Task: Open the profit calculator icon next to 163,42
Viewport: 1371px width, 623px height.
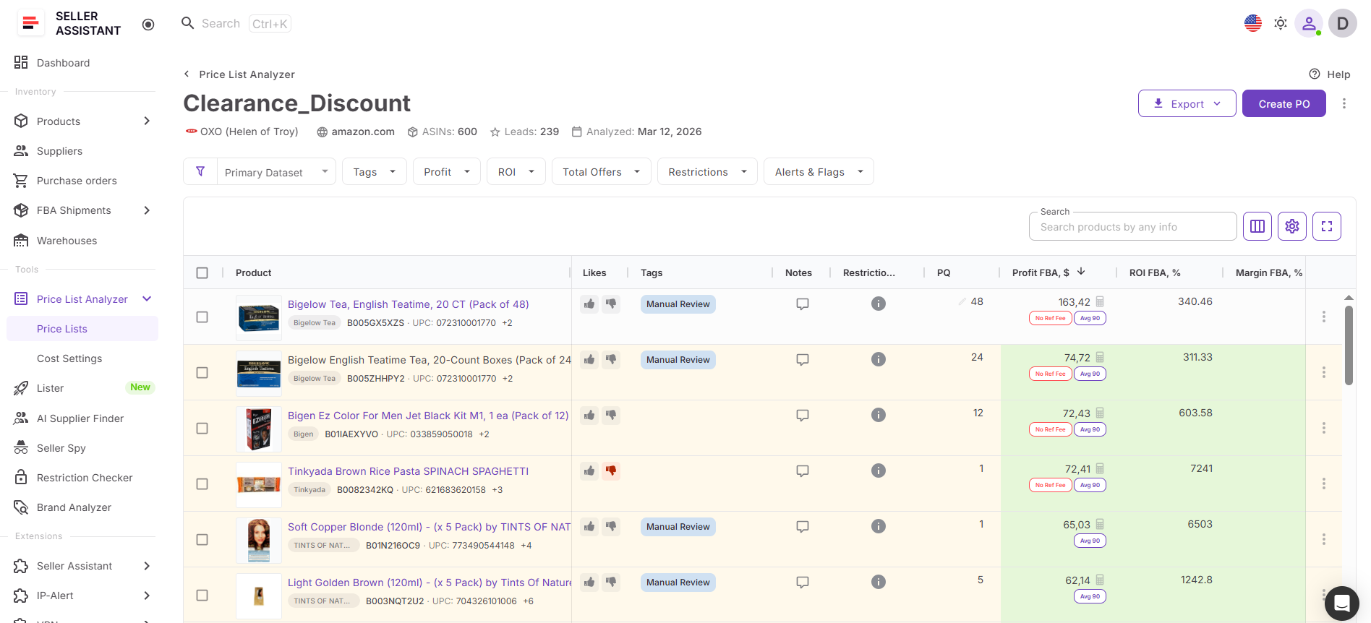Action: click(1100, 301)
